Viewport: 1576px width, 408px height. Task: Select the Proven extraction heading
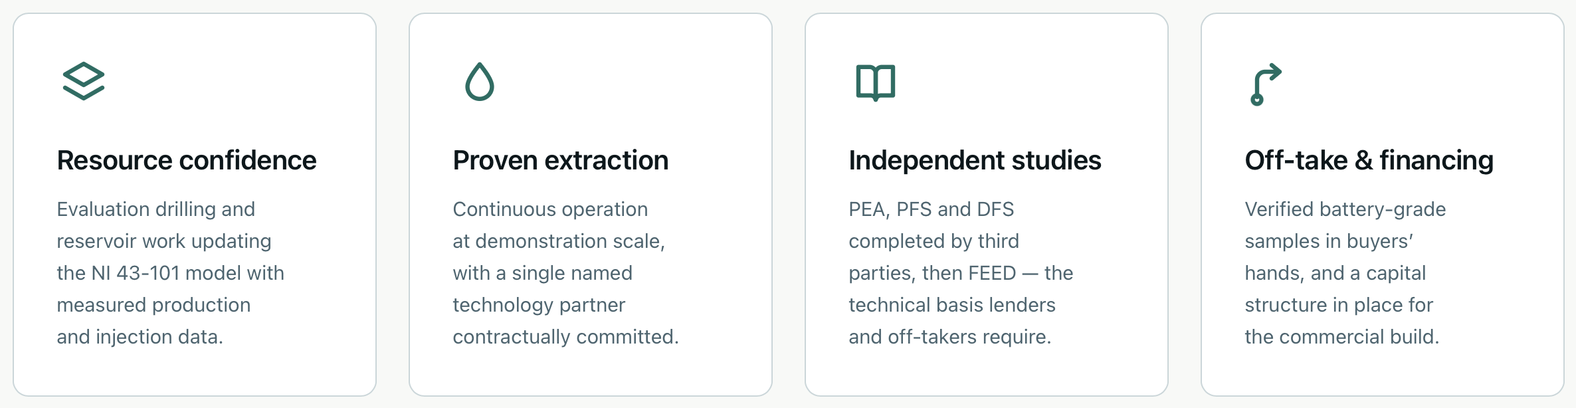561,160
